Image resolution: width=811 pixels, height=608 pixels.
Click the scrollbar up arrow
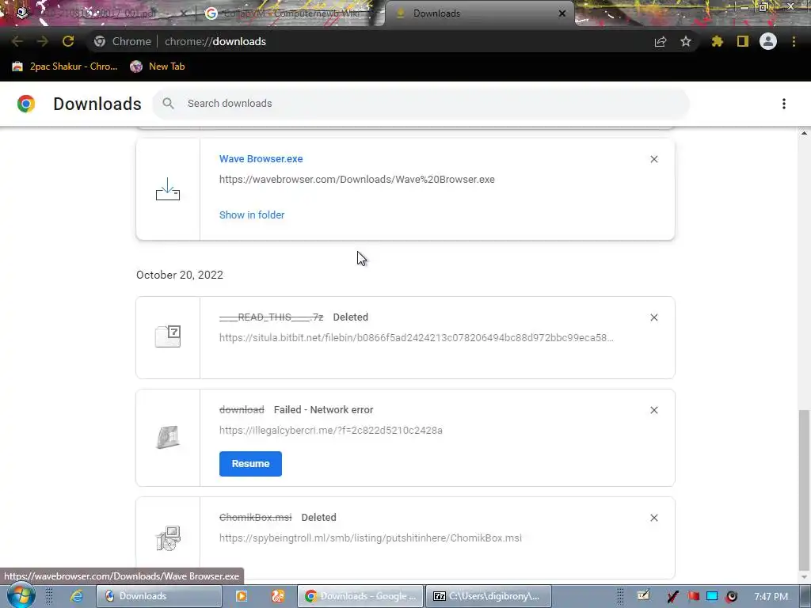coord(804,133)
